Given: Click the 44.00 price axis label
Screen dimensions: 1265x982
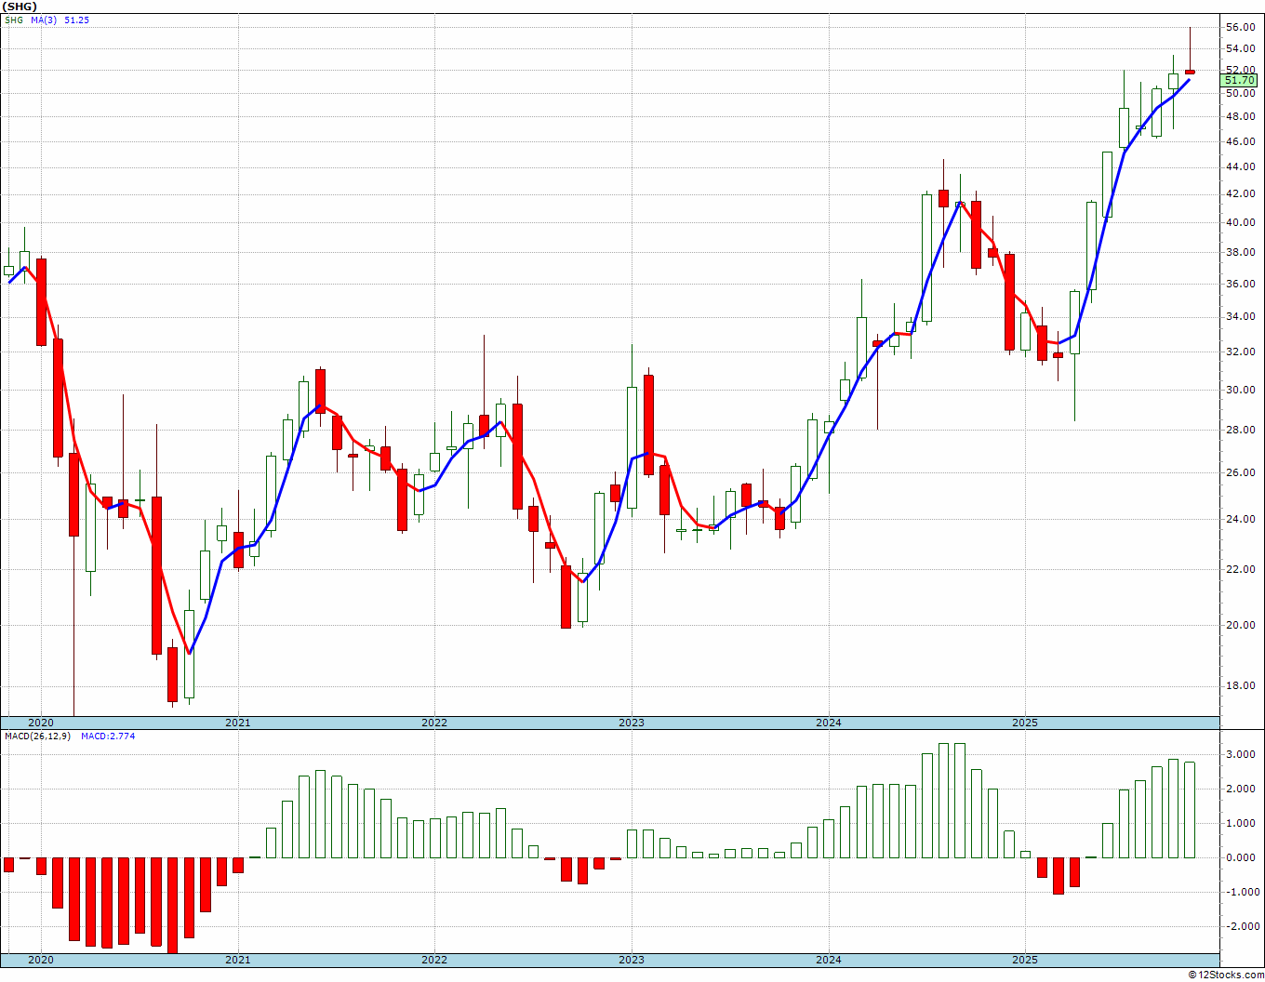Looking at the screenshot, I should click(1239, 166).
